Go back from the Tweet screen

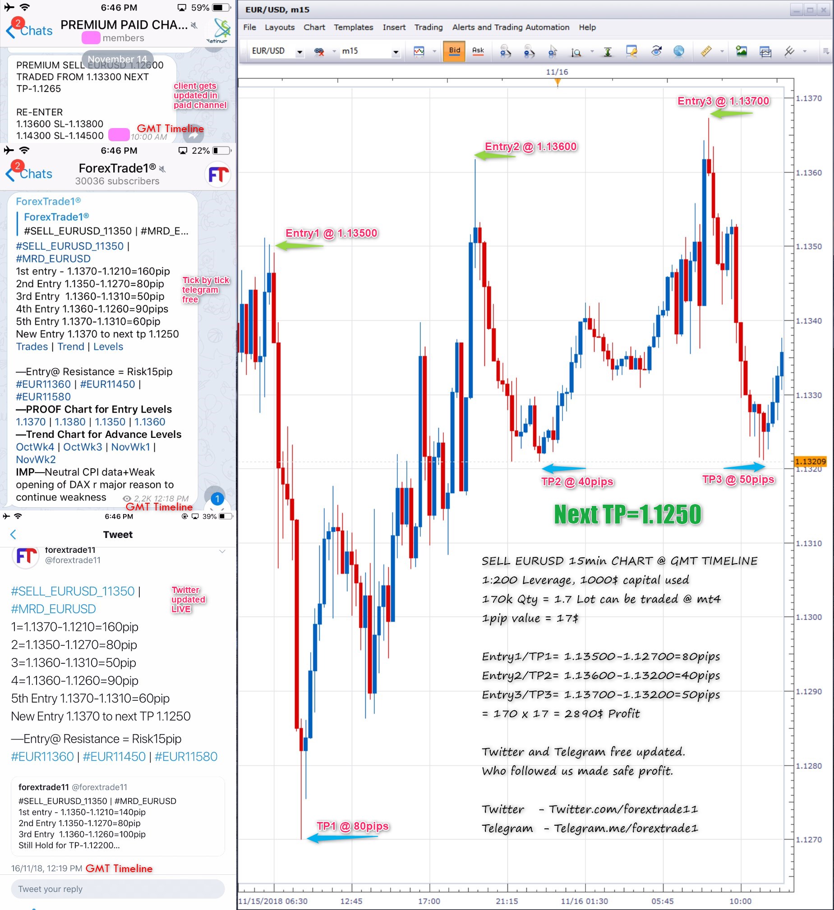click(x=13, y=534)
